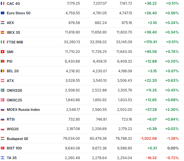Click the Italy flag beside FTSE MIB
The image size is (184, 161).
[2, 42]
